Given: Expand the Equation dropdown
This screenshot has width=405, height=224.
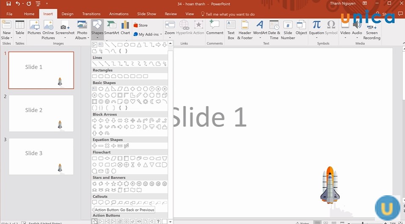Looking at the screenshot, I should pyautogui.click(x=316, y=38).
